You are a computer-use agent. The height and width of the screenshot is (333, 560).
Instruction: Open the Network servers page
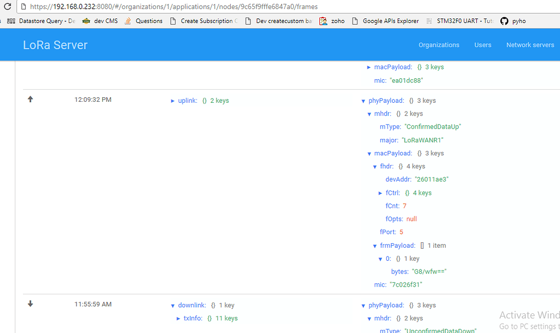click(529, 45)
